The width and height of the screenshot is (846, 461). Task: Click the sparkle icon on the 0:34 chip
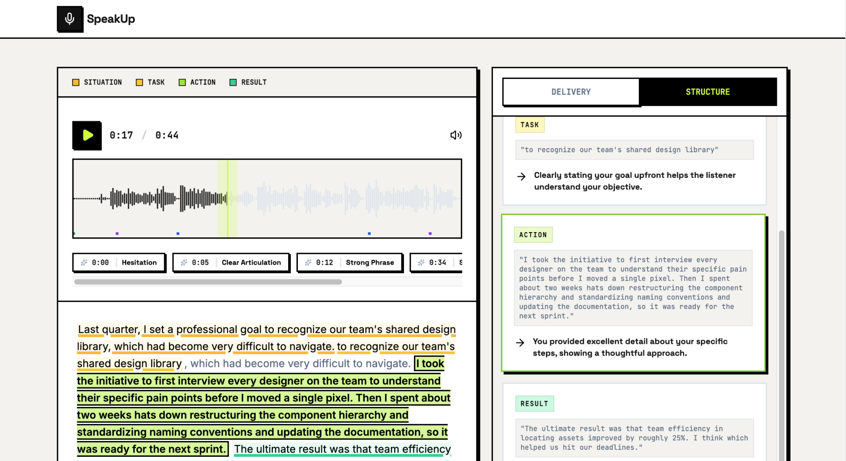coord(421,262)
